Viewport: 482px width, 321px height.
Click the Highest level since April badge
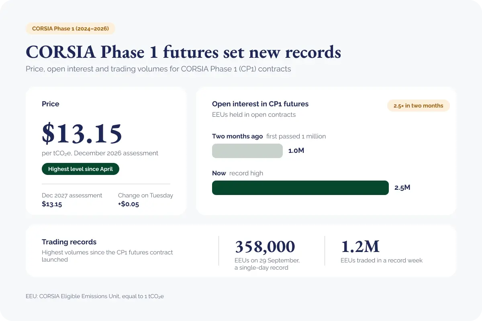(80, 169)
